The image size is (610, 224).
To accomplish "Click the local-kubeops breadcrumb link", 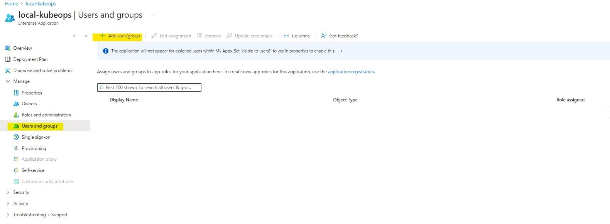I will pos(41,4).
